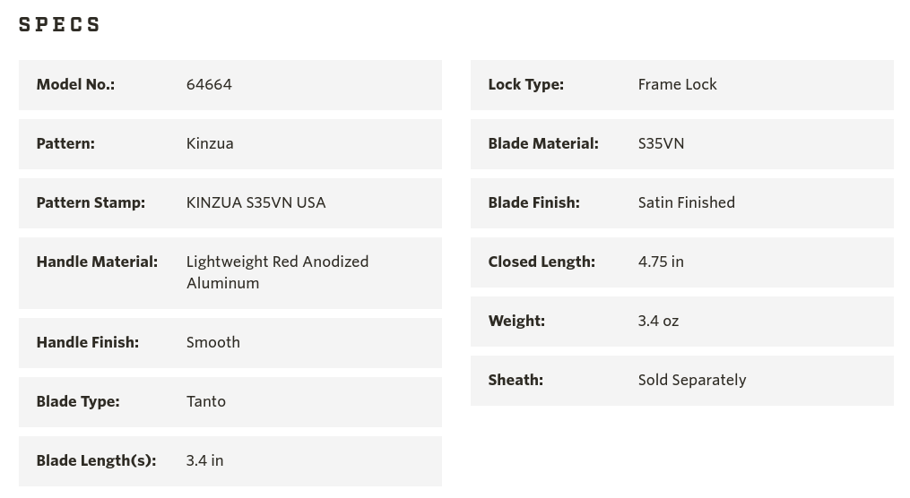Click the Model No. label
The height and width of the screenshot is (498, 910).
75,84
